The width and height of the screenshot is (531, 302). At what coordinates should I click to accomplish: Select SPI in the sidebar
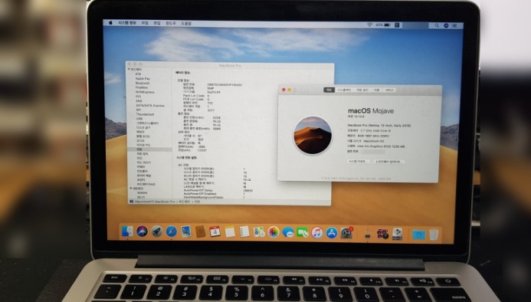tap(139, 110)
